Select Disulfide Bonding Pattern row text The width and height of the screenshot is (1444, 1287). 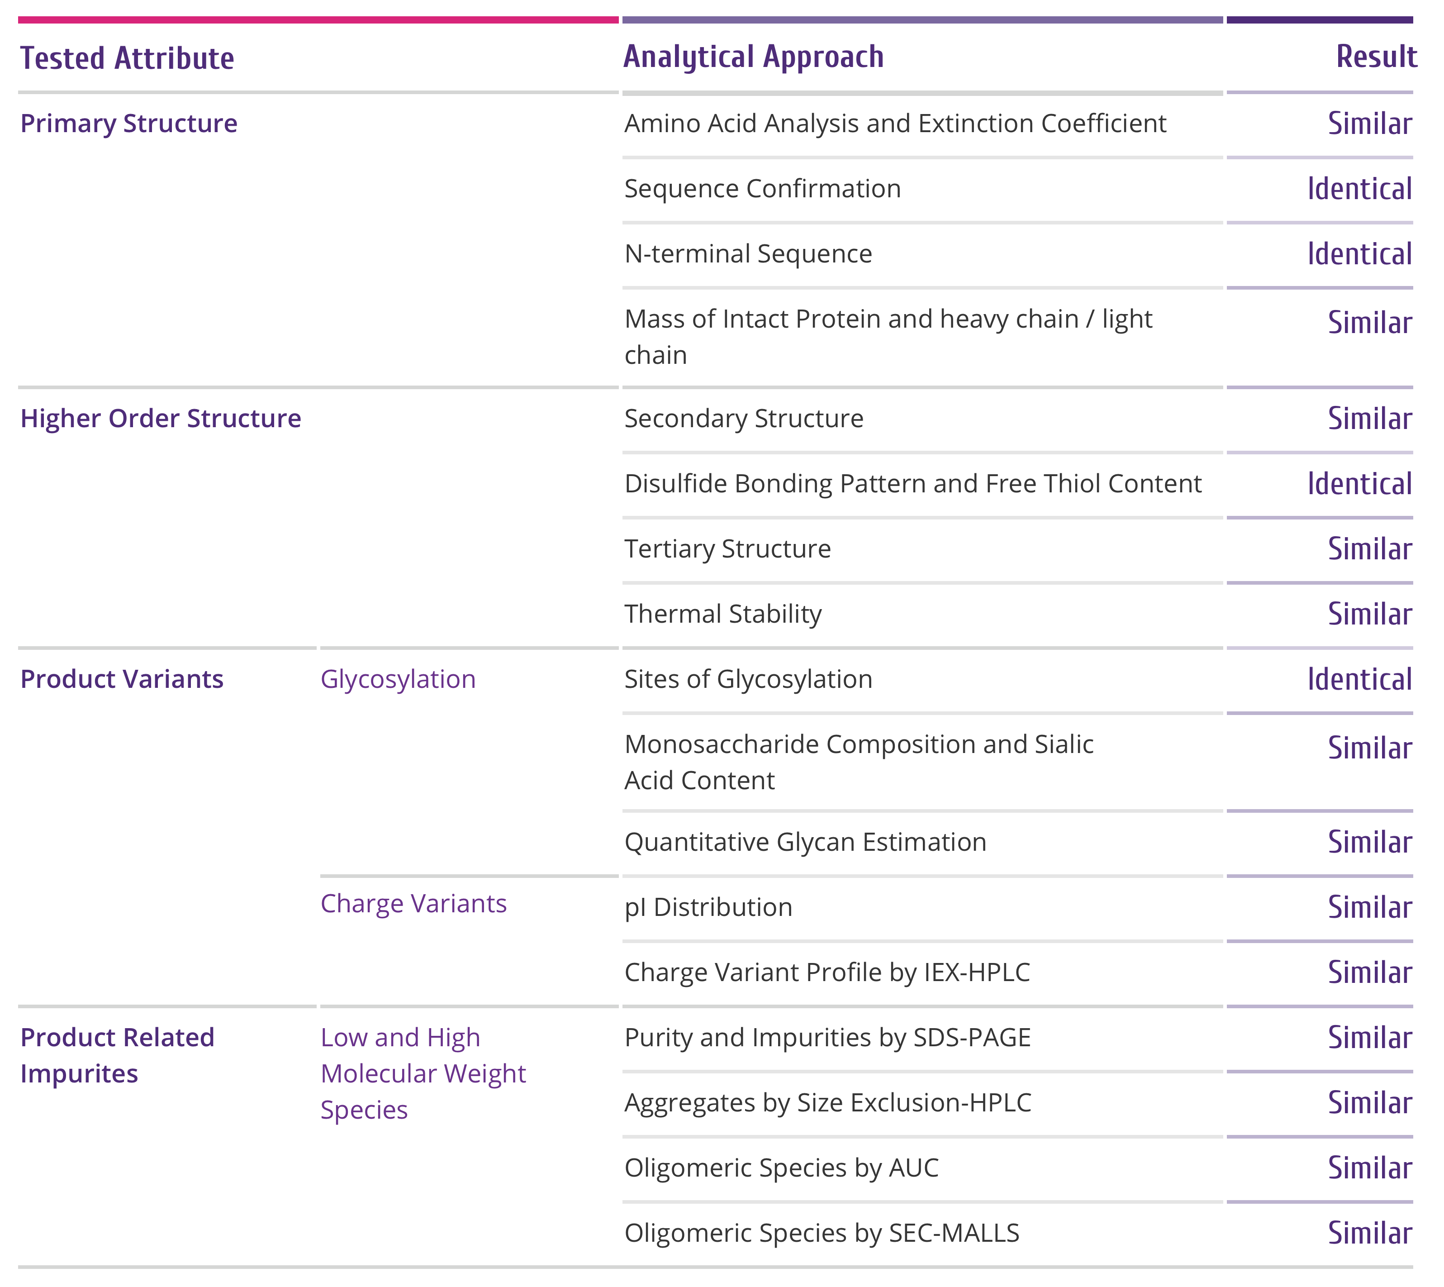[912, 484]
